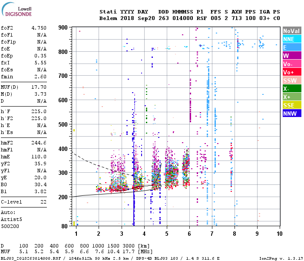Screen dimensions: 304x261
Task: Click the day number 263
Action: [x=163, y=18]
